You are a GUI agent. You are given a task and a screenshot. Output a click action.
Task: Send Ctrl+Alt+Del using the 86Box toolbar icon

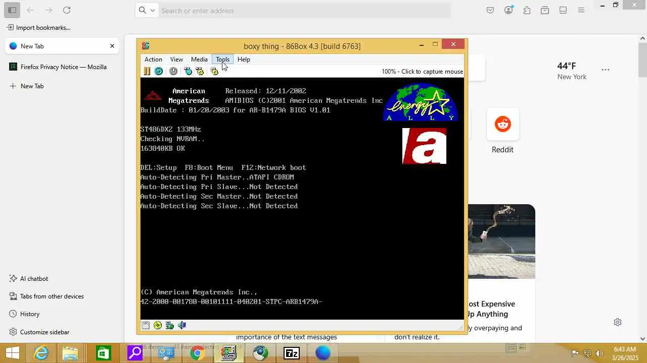point(188,72)
